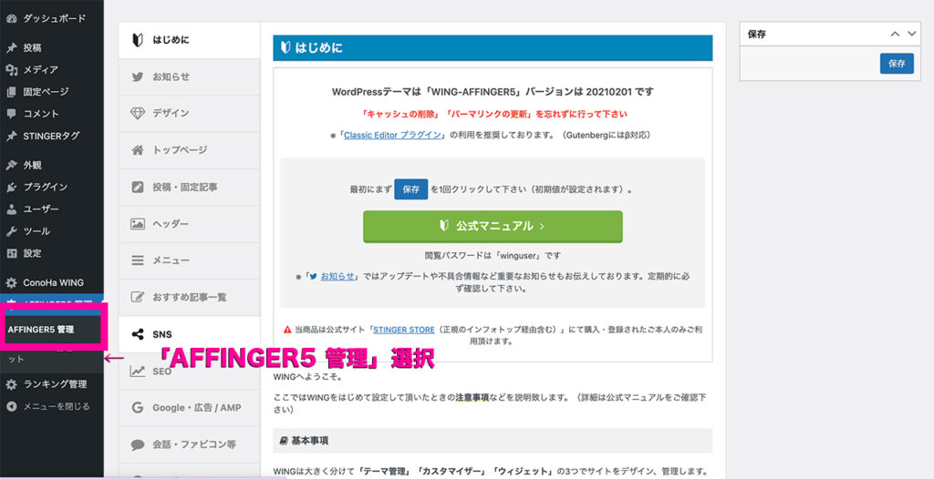
Task: Click the plug icon beside プラグイン
Action: coord(11,187)
